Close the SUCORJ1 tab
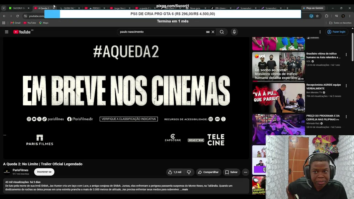This screenshot has height=199, width=354. pos(28,8)
